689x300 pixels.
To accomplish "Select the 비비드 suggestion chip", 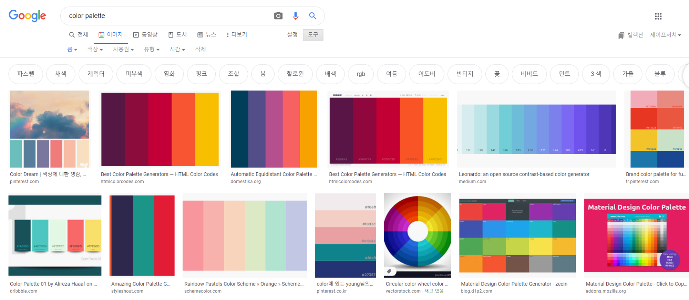I will 529,74.
